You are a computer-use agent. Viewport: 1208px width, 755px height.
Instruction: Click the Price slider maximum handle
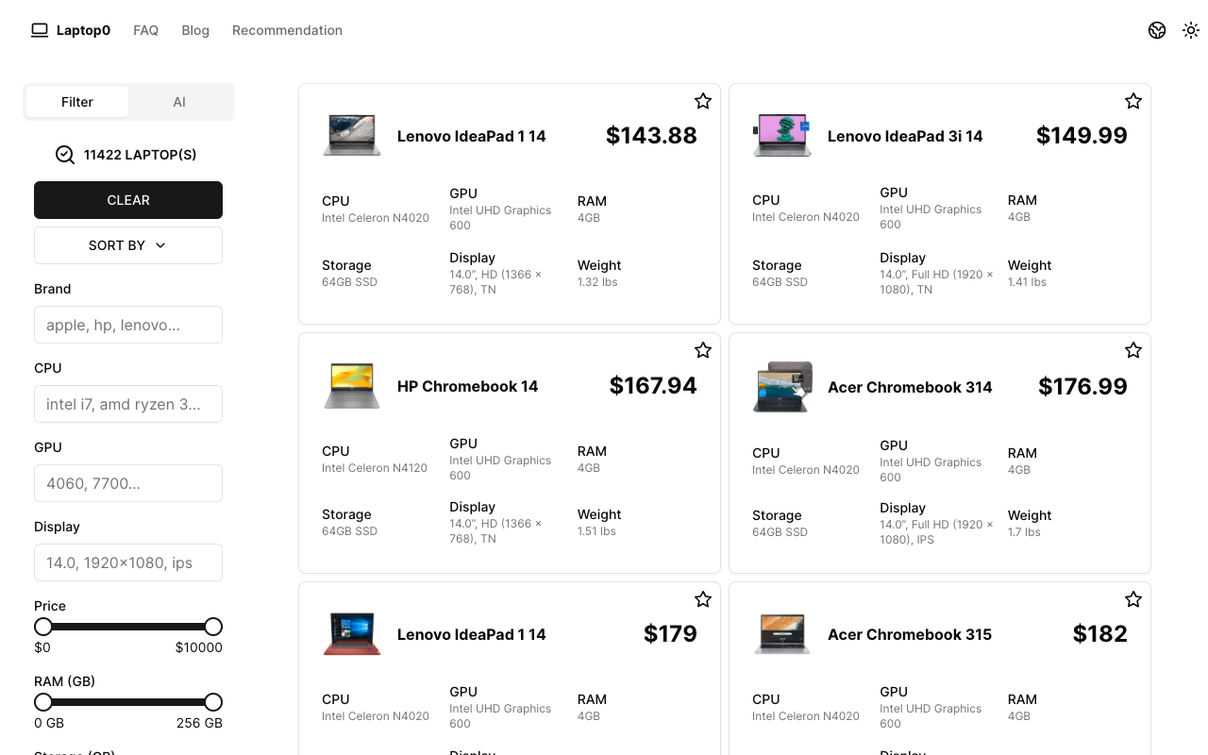click(213, 627)
